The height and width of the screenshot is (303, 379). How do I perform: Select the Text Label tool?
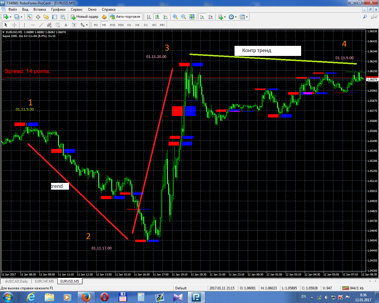click(74, 25)
